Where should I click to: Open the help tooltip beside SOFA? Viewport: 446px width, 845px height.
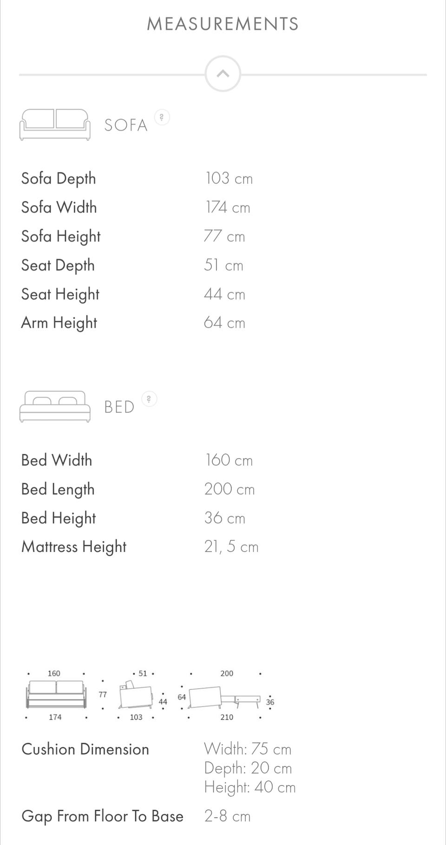tap(162, 117)
